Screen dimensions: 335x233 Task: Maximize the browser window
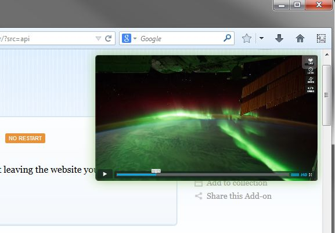click(x=297, y=5)
